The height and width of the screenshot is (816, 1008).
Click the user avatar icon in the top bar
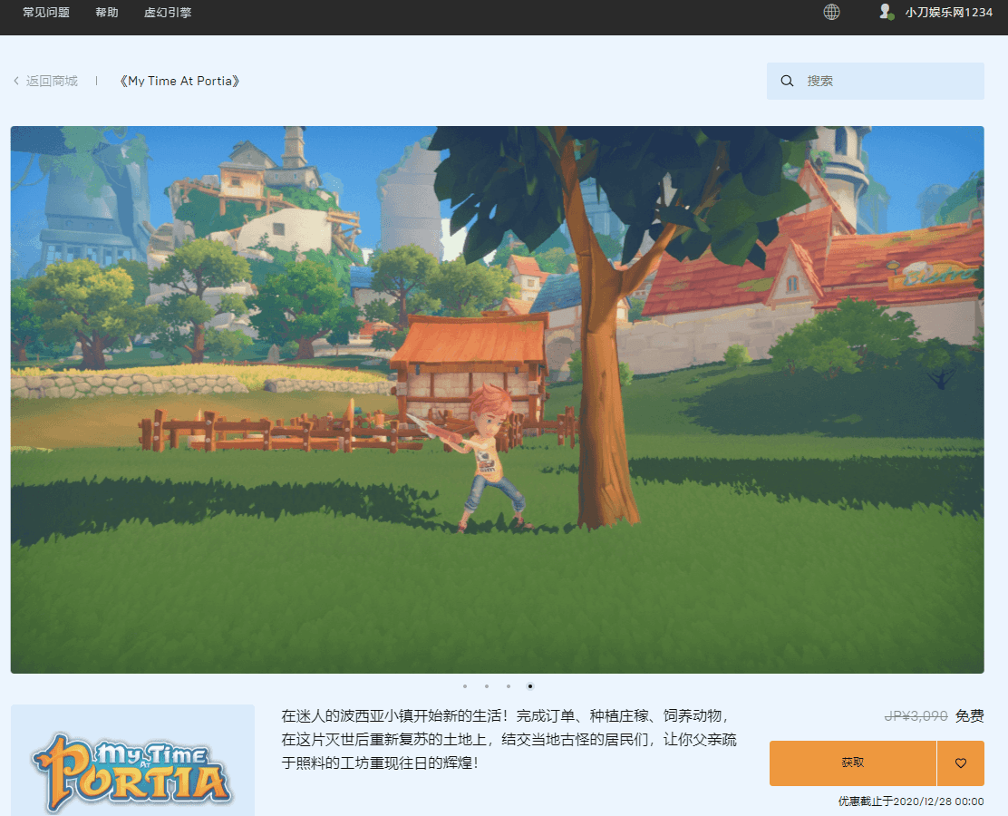click(x=886, y=13)
